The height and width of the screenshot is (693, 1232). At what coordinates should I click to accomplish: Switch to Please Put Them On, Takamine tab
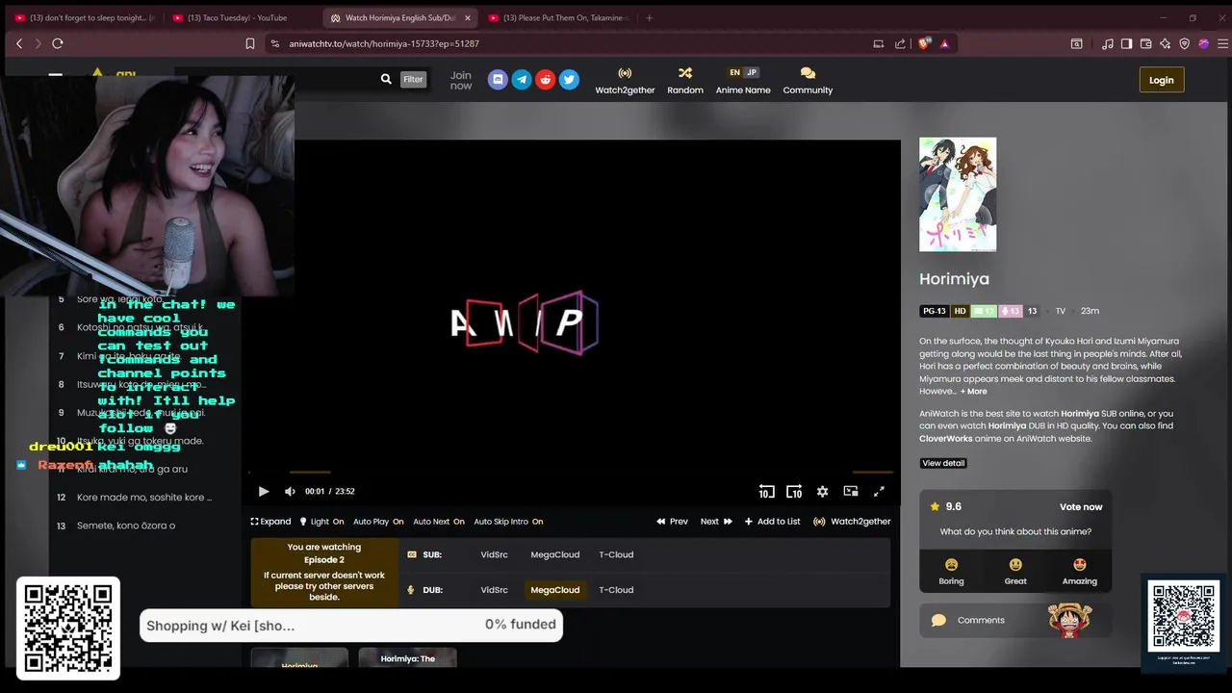pyautogui.click(x=558, y=17)
